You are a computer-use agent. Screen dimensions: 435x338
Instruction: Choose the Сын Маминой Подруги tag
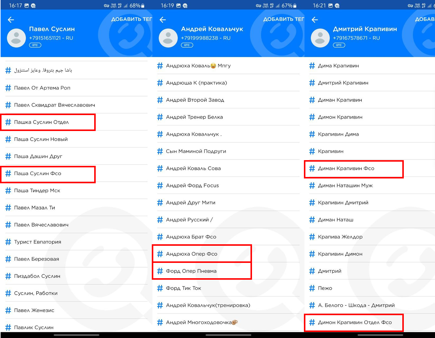coord(196,151)
